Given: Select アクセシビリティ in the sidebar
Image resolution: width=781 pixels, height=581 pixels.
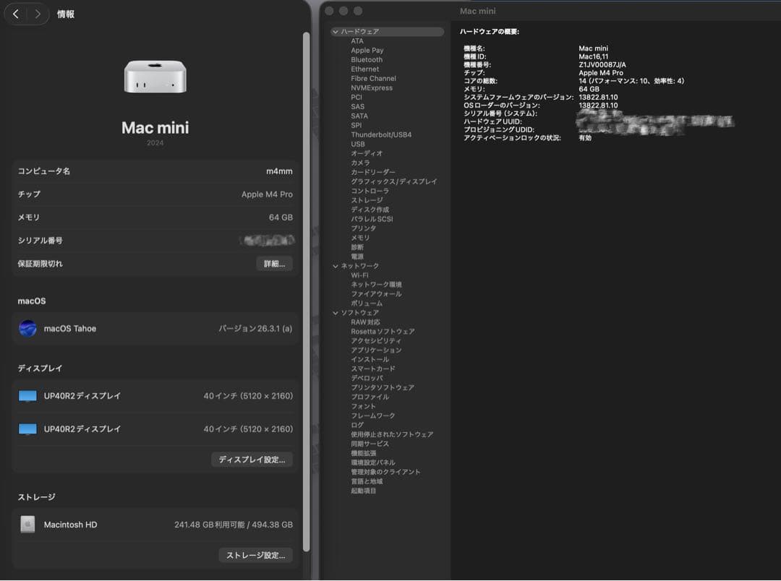Looking at the screenshot, I should [375, 341].
